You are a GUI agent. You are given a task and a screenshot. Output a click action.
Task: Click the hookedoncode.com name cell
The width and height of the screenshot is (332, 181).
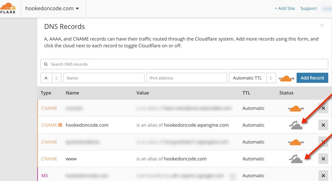point(87,125)
